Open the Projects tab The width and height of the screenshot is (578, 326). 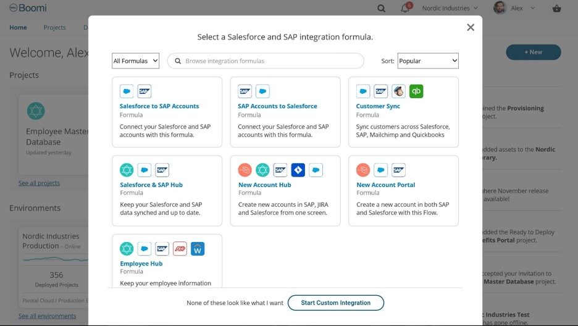coord(54,27)
